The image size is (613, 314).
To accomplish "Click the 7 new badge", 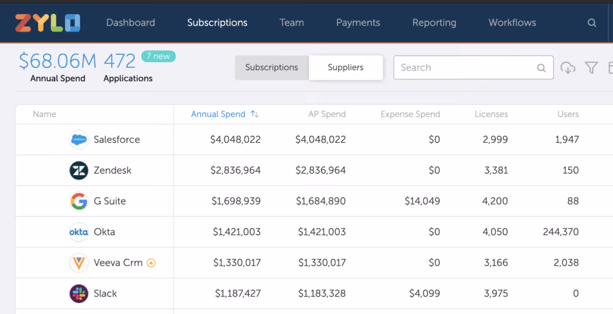I will coord(158,56).
